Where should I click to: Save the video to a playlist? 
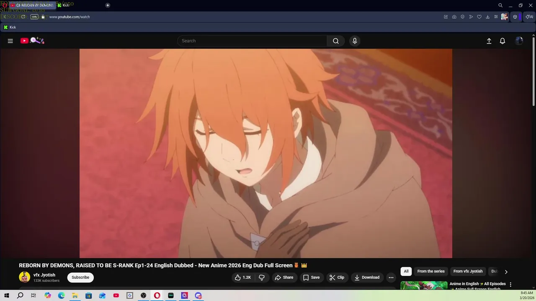click(x=311, y=278)
